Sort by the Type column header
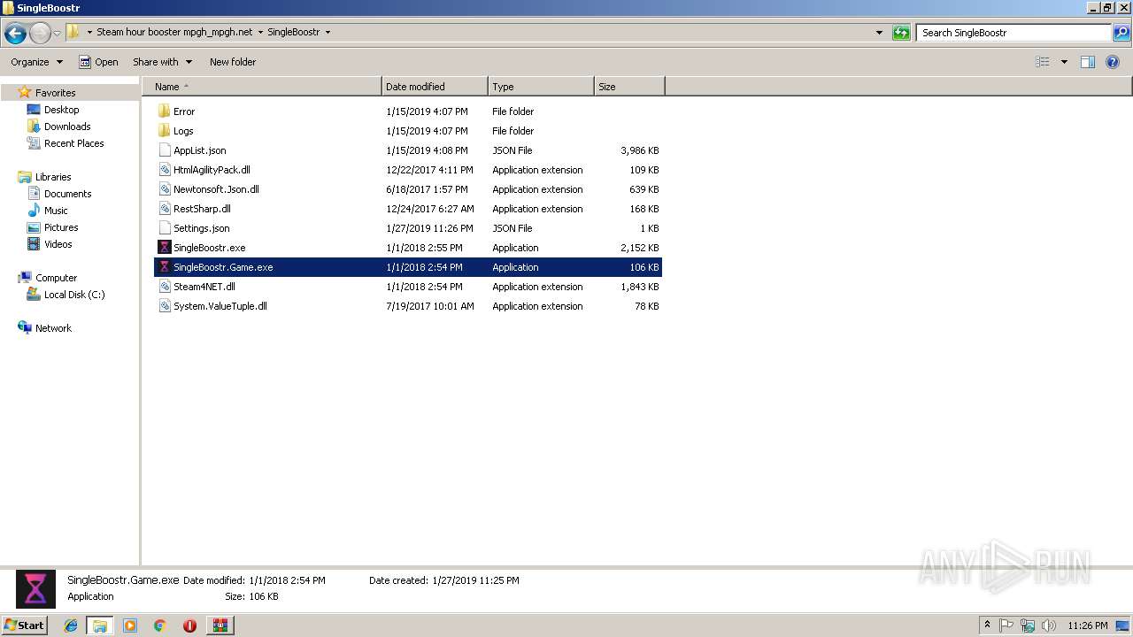The height and width of the screenshot is (637, 1133). click(x=541, y=87)
